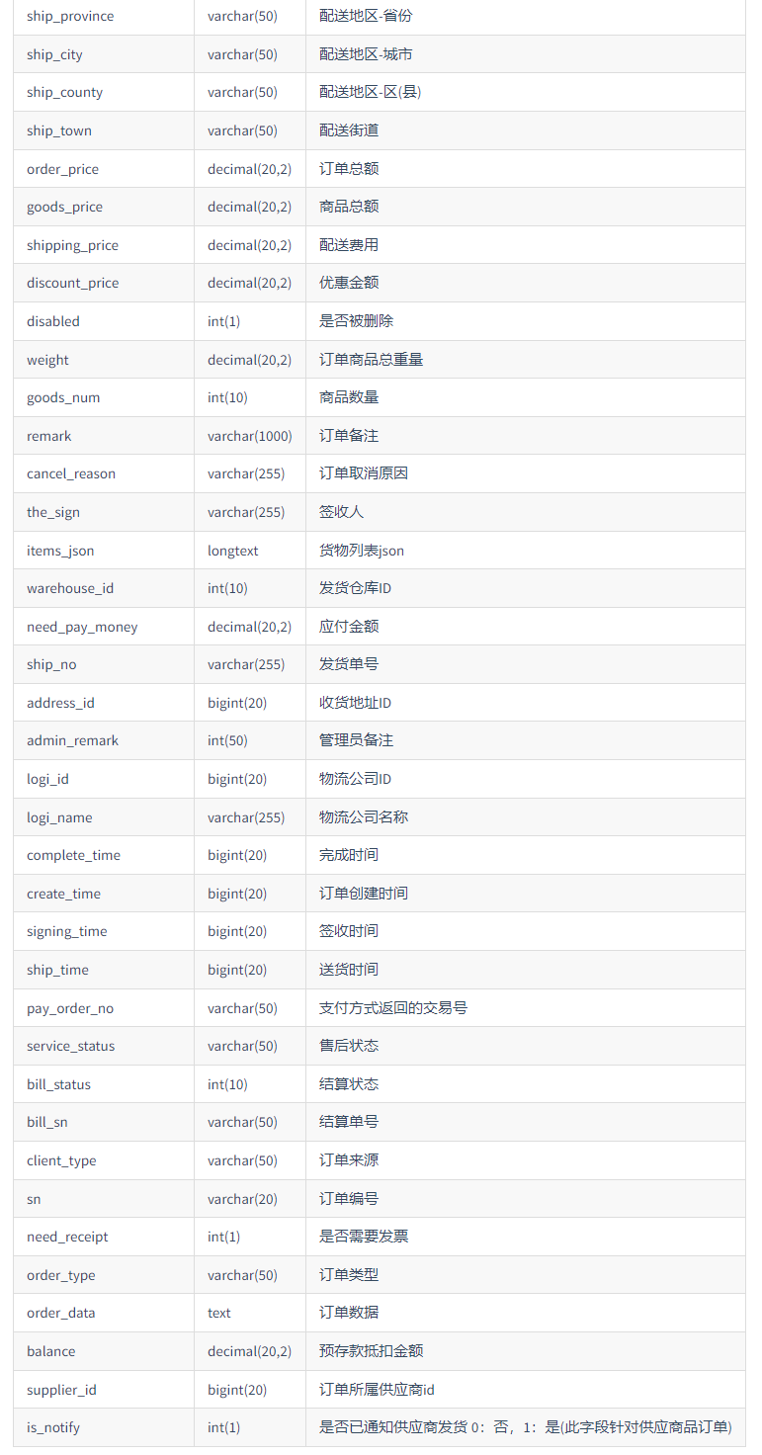Click the service_status field cell
This screenshot has height=1455, width=762.
(104, 1046)
